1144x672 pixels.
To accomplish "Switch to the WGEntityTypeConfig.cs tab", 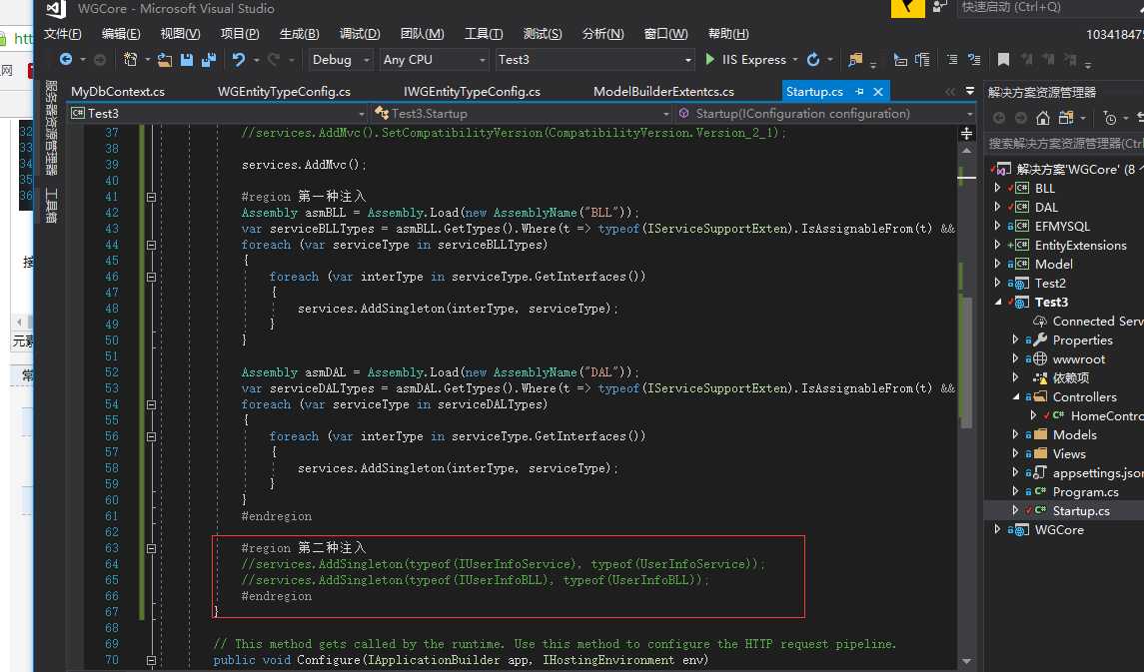I will [284, 92].
